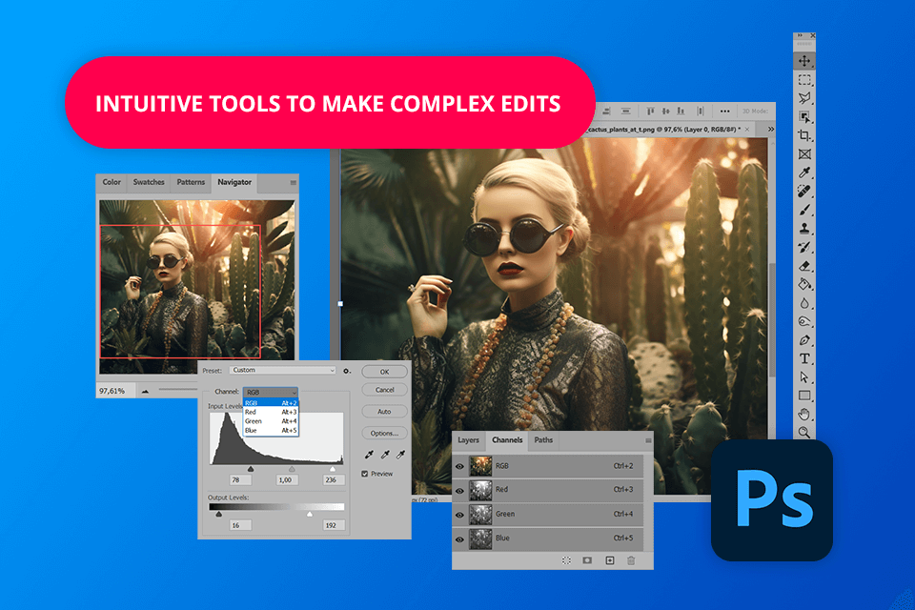Choose Red in the channel dropdown list
915x610 pixels.
point(271,412)
